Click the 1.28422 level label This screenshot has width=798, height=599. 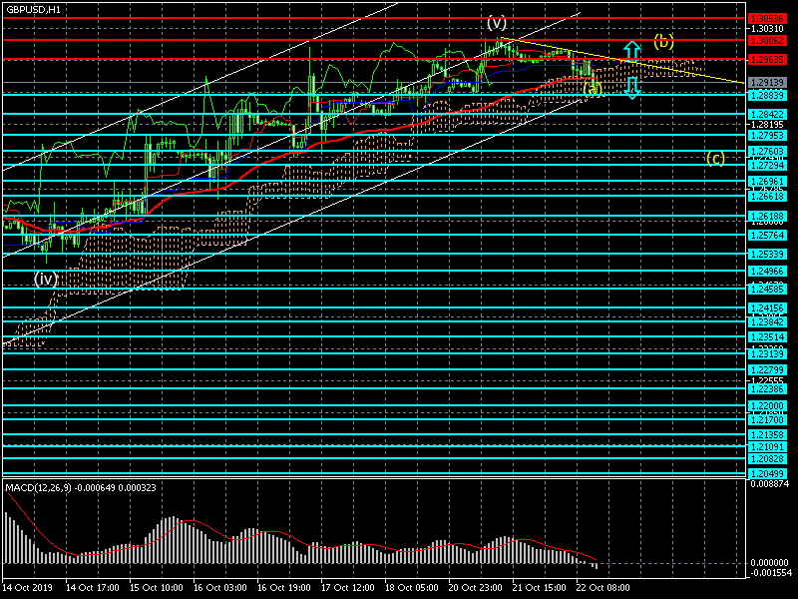tap(767, 115)
